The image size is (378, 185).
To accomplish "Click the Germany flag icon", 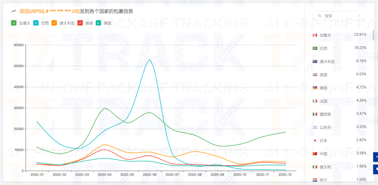I will (315, 88).
